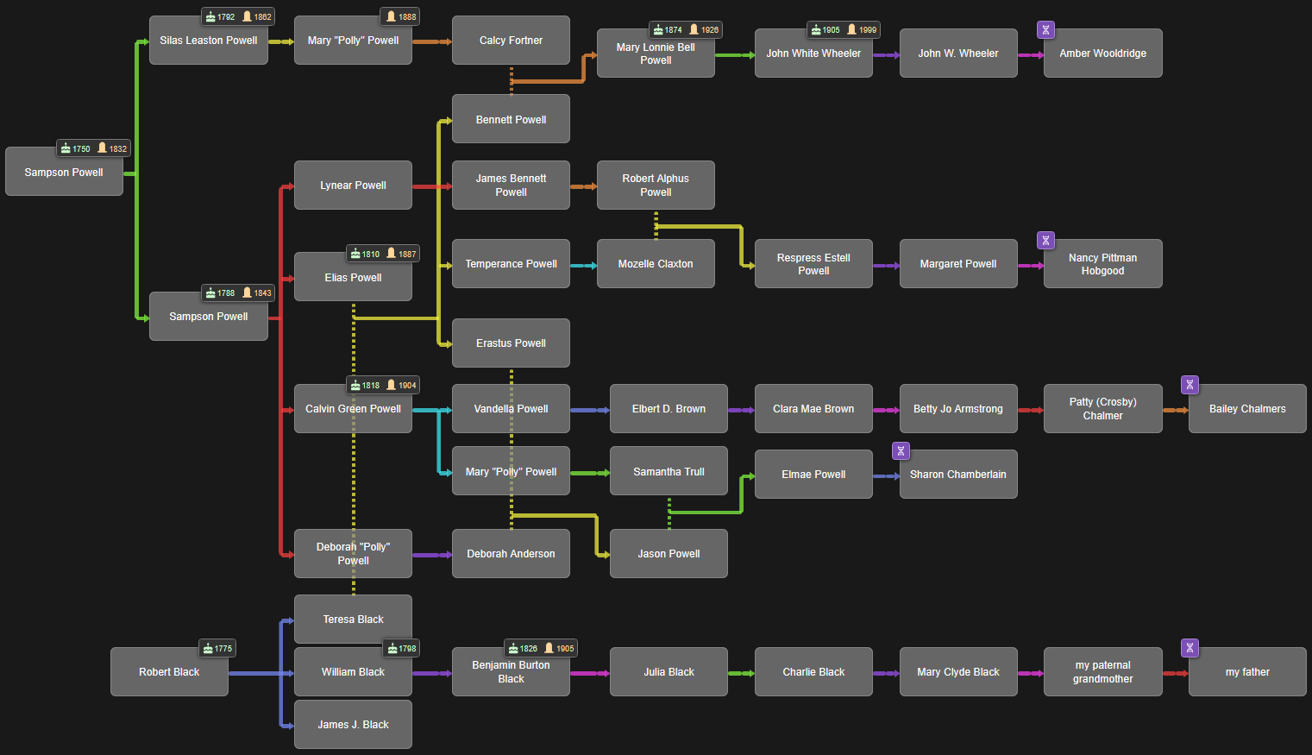Viewport: 1312px width, 755px height.
Task: Select the Respress Estell Powell node
Action: tap(813, 264)
